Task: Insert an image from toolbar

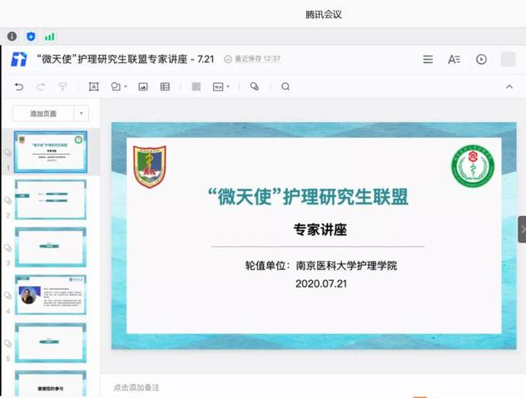Action: coord(143,86)
